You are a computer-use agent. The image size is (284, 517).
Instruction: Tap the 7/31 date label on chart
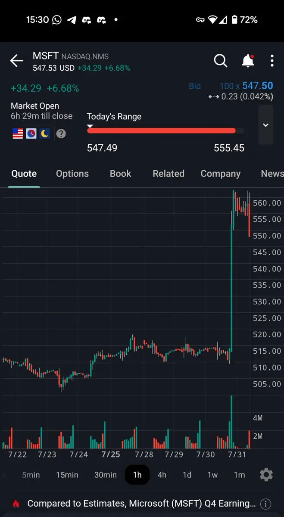[x=237, y=455]
